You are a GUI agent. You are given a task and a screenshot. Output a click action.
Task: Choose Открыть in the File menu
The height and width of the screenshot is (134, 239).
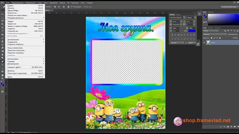[25, 8]
